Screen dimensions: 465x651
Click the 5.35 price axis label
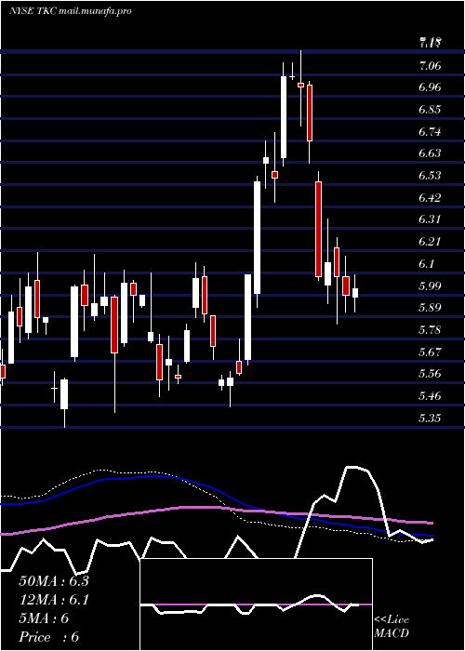[430, 418]
